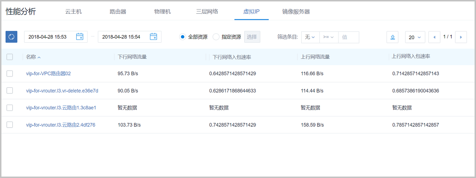Select the 虚拟IP tab

(x=251, y=12)
